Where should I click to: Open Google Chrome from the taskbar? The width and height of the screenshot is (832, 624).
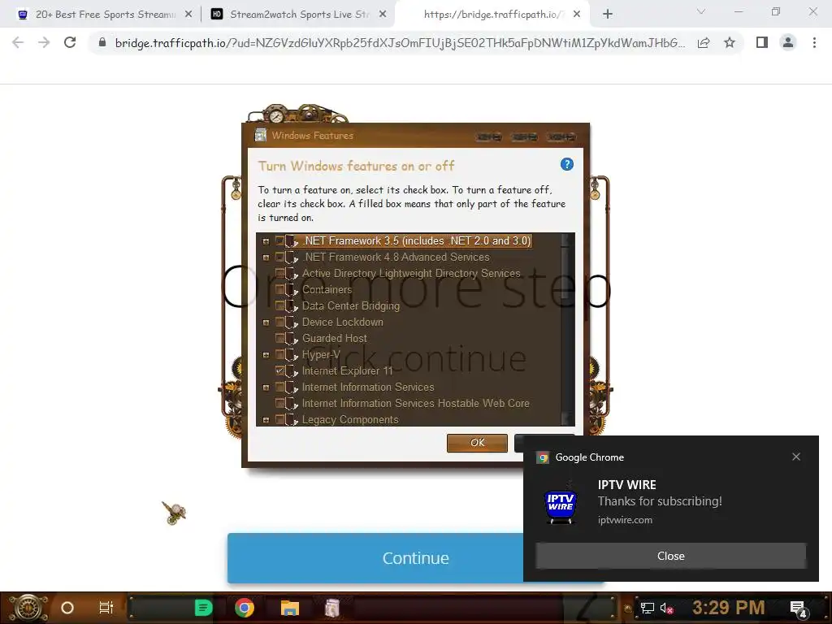[245, 608]
